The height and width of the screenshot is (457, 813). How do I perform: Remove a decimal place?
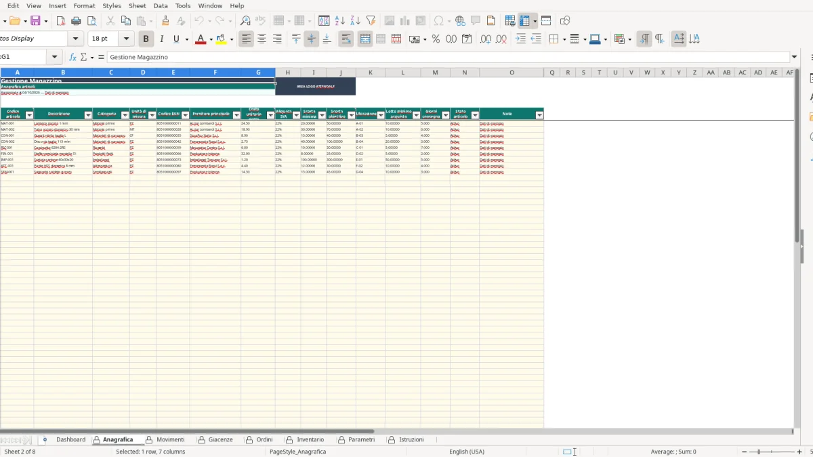pyautogui.click(x=501, y=39)
